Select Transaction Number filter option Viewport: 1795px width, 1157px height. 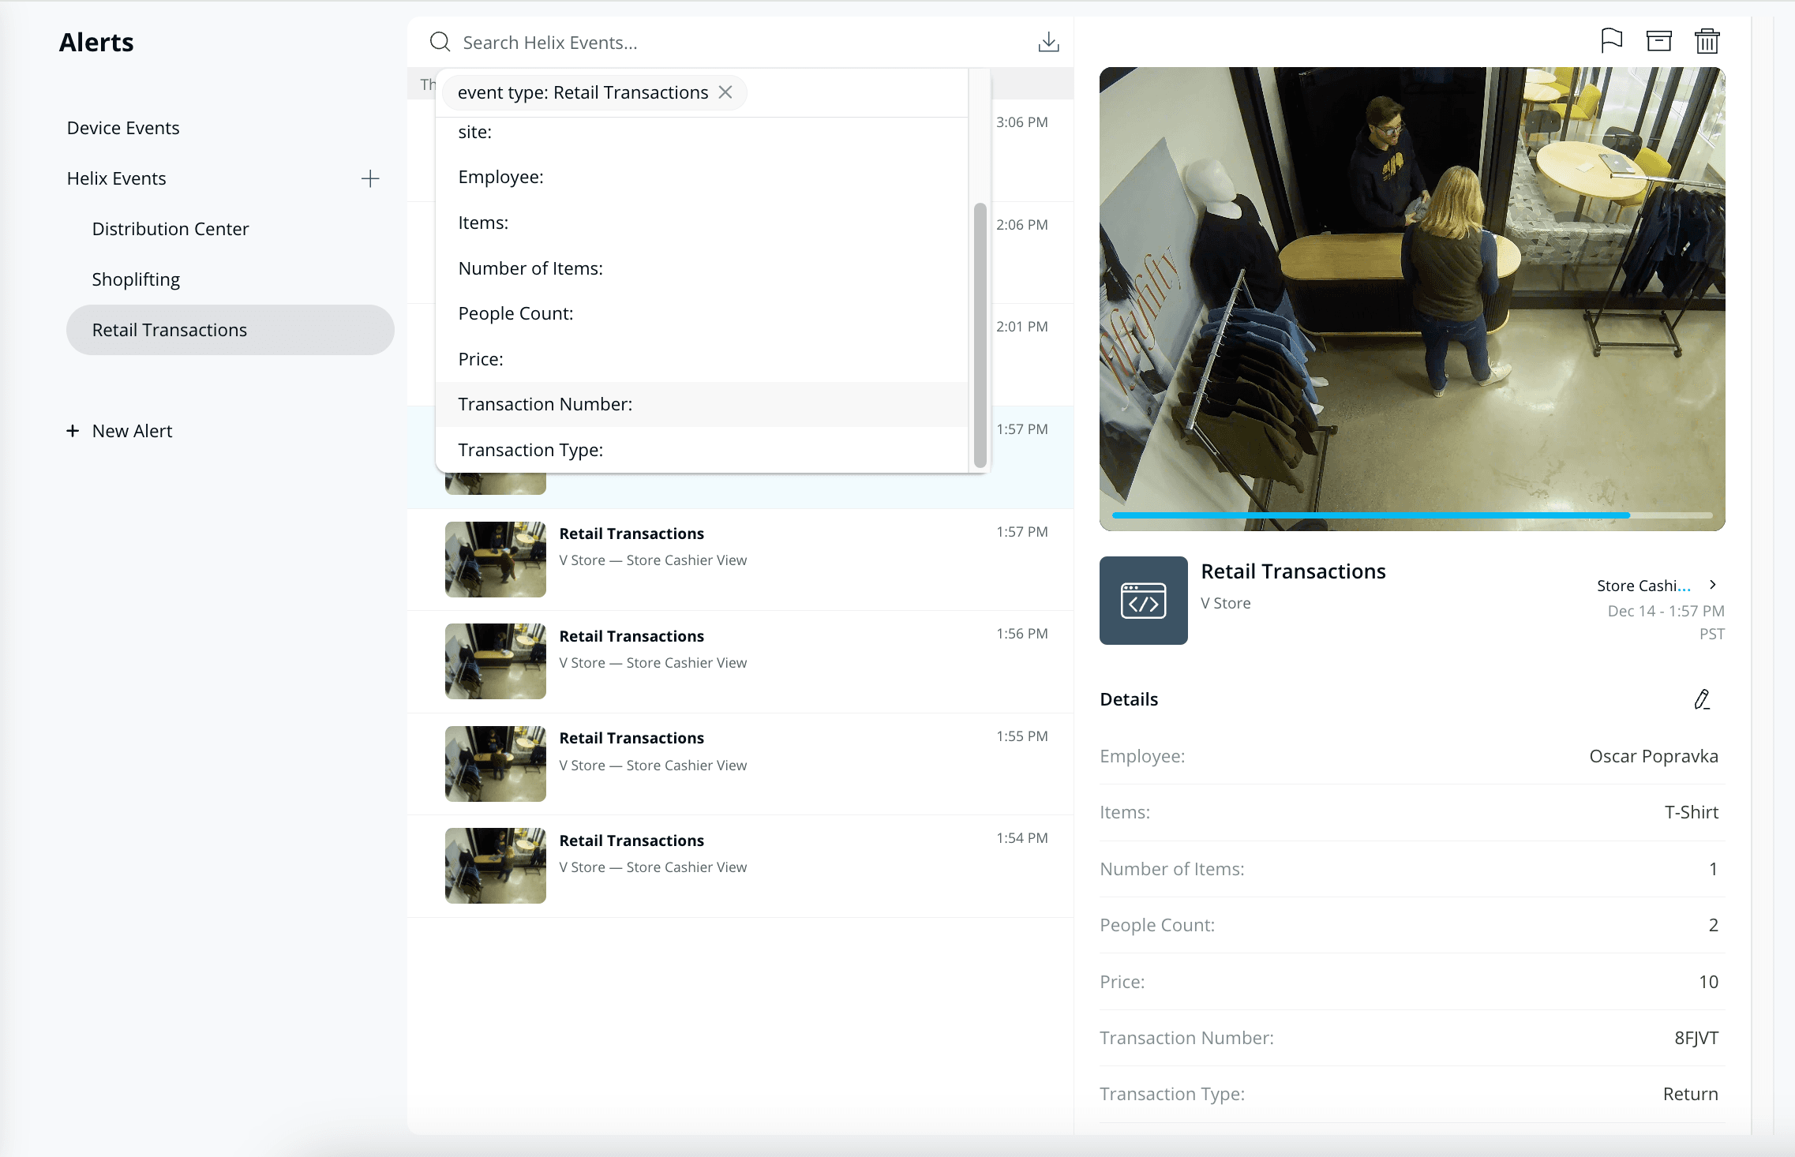pyautogui.click(x=545, y=404)
